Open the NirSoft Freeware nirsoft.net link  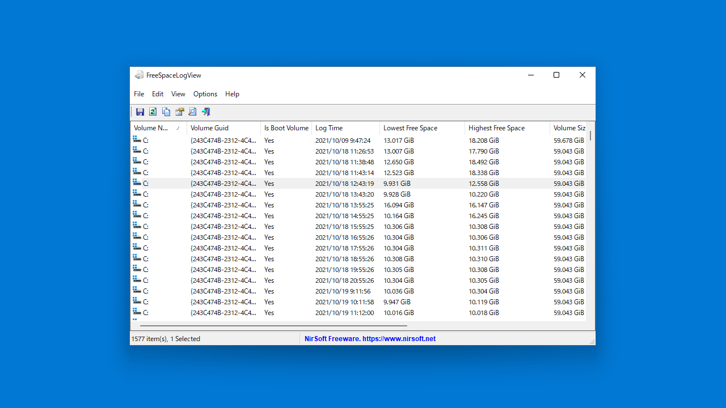pyautogui.click(x=370, y=339)
